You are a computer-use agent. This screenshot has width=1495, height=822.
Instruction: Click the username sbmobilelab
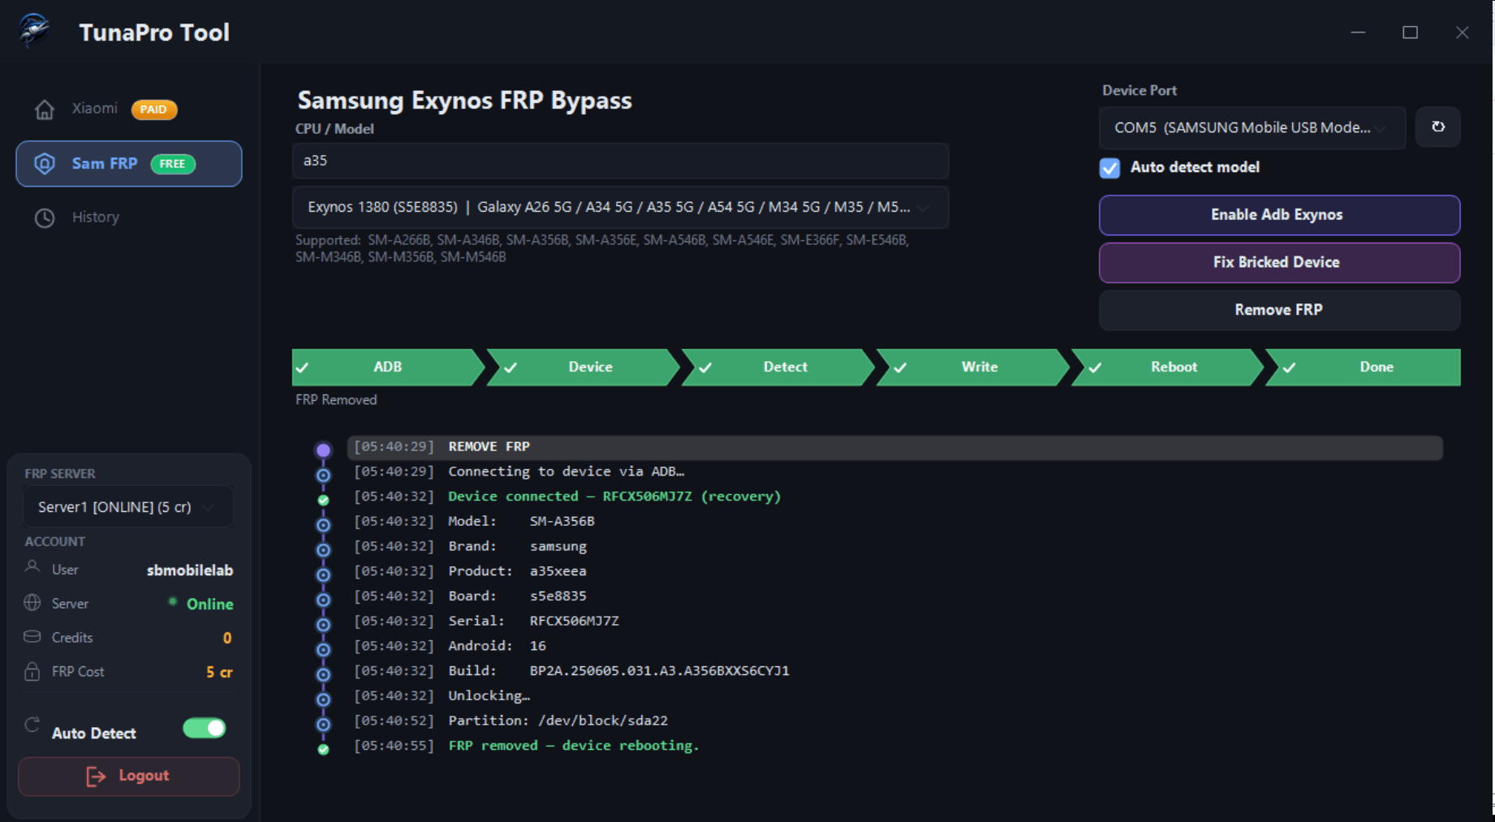click(x=190, y=570)
